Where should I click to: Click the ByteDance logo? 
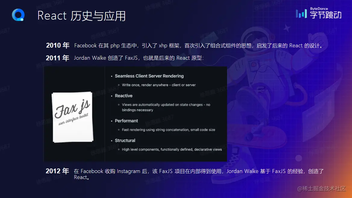(319, 13)
